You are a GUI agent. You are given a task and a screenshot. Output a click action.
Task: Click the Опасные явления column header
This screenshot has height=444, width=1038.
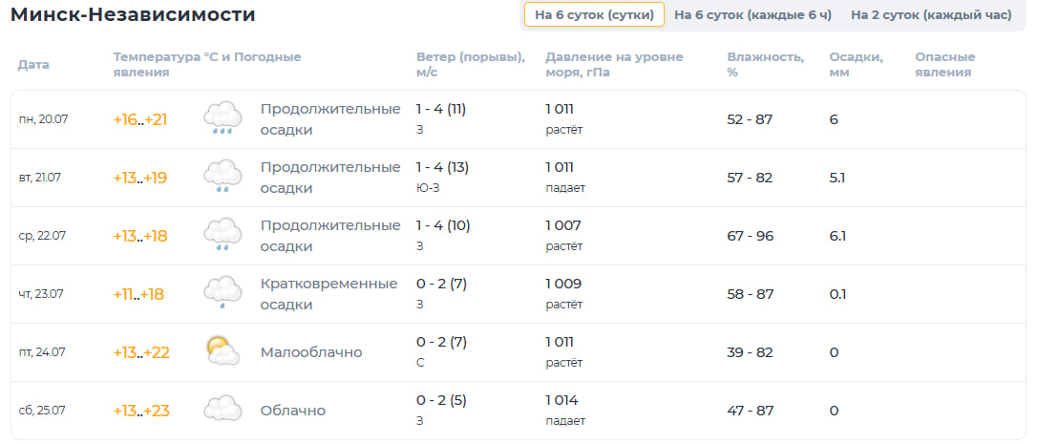pos(945,65)
